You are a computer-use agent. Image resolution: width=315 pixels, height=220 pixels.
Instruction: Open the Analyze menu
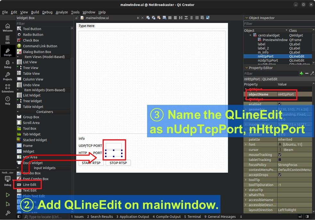[62, 12]
